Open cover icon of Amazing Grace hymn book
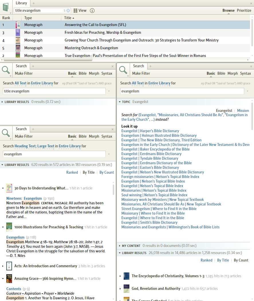Image resolution: width=254 pixels, height=301 pixels. click(x=9, y=279)
